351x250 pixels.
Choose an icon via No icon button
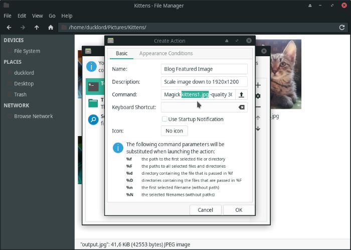coord(174,131)
